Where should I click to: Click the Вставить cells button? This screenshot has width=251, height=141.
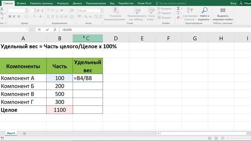click(165, 9)
